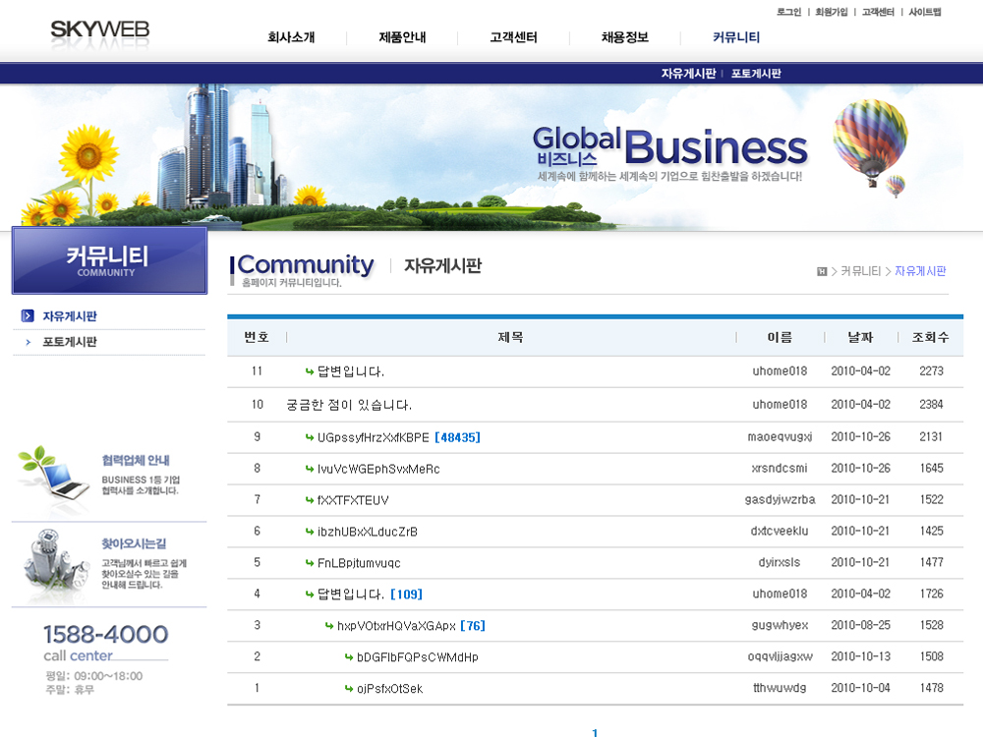This screenshot has width=983, height=737.
Task: Click the hot air balloon image
Action: 869,143
